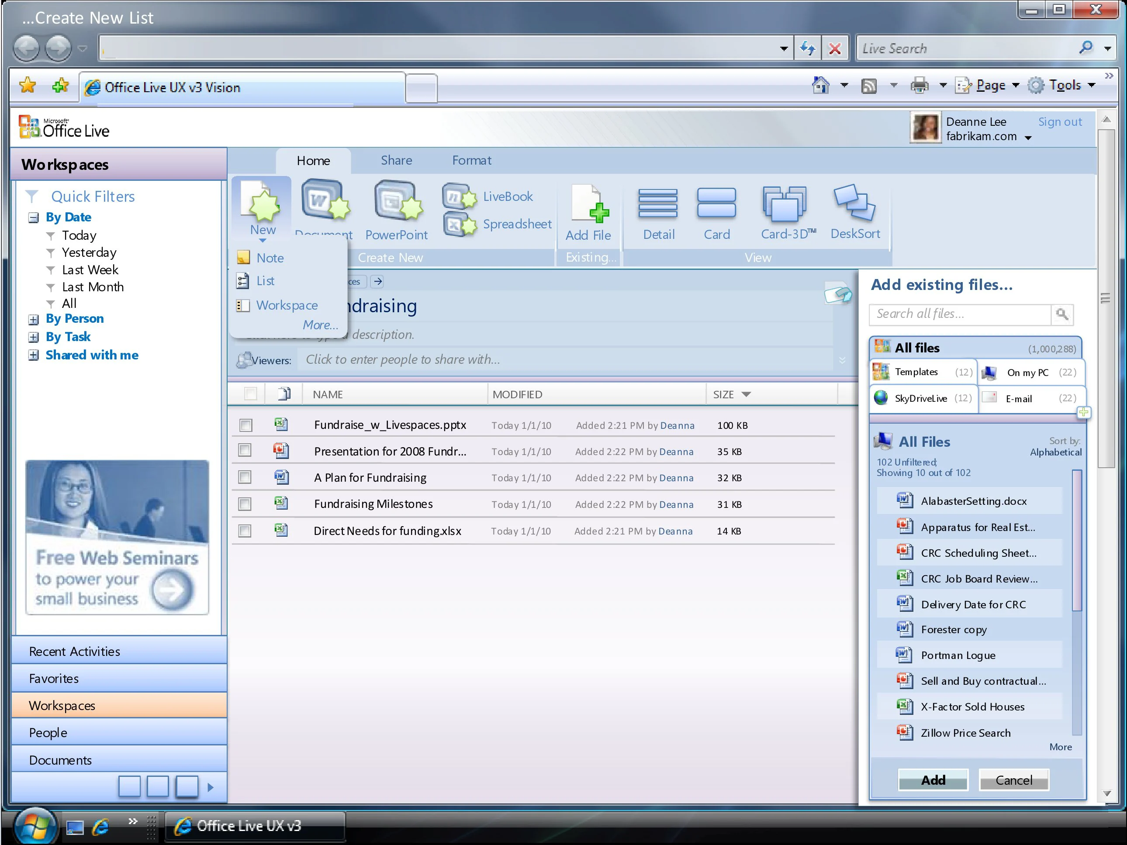
Task: Check the box for Fundraising Milestones
Action: coord(245,504)
